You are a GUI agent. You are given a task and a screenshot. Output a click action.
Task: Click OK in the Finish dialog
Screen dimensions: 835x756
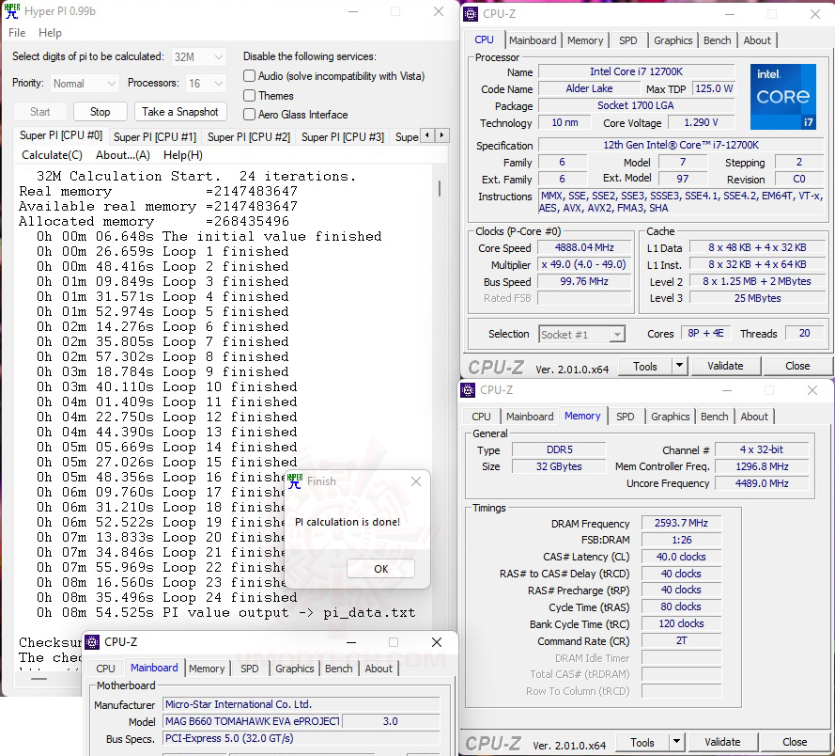coord(380,568)
